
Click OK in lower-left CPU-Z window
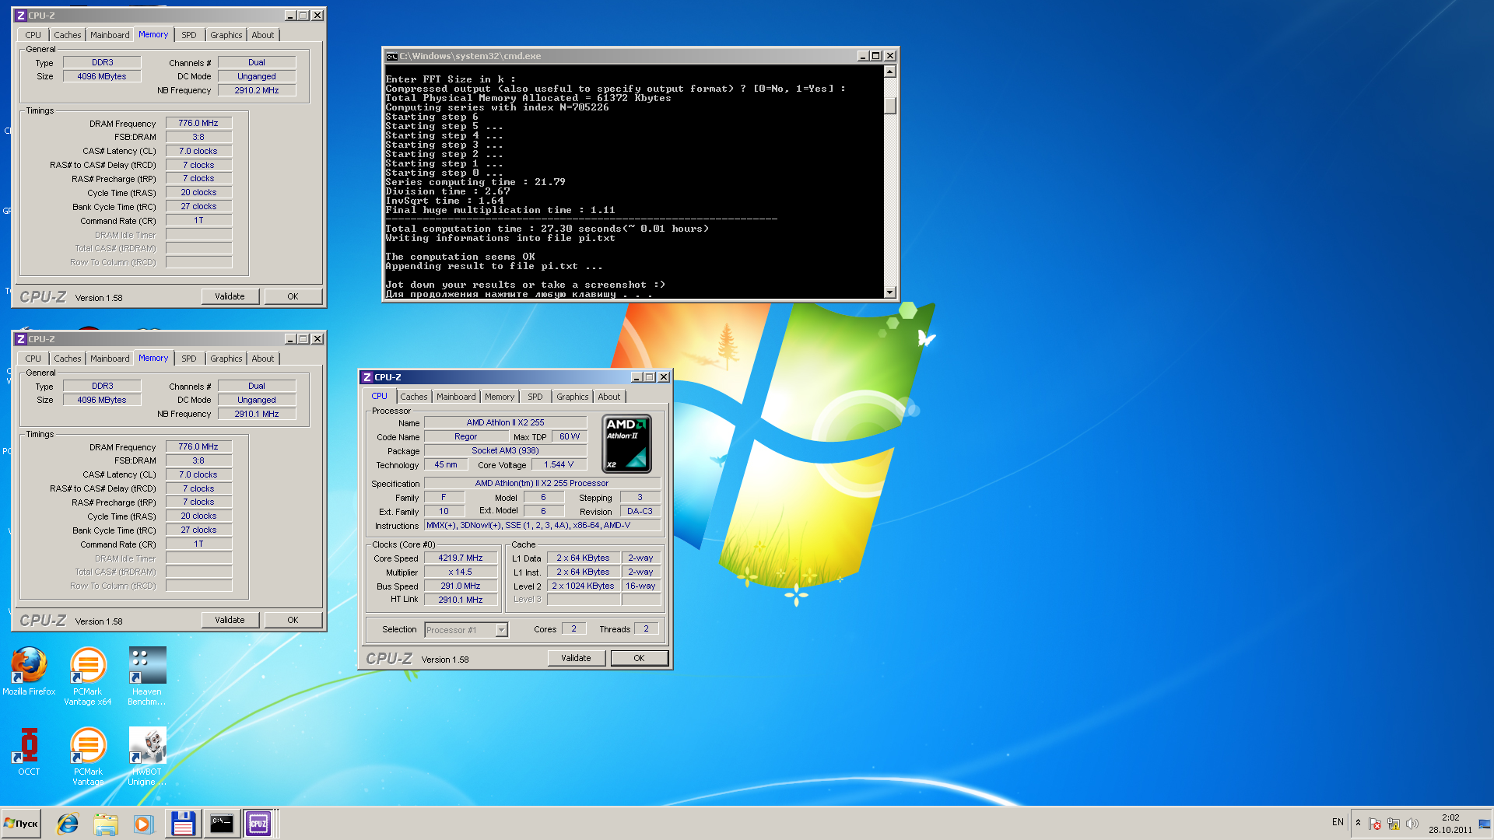(x=293, y=620)
